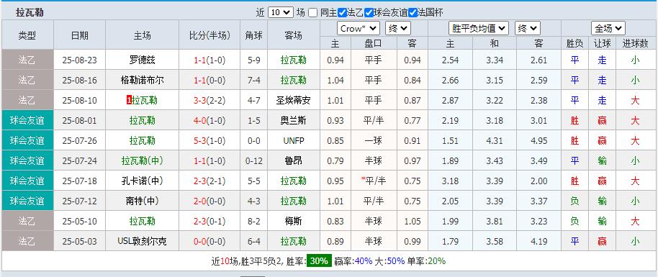Click the 赢率 40% value in the summary

(x=364, y=261)
